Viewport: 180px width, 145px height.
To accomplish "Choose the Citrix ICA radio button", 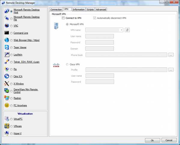I will (x=11, y=77).
